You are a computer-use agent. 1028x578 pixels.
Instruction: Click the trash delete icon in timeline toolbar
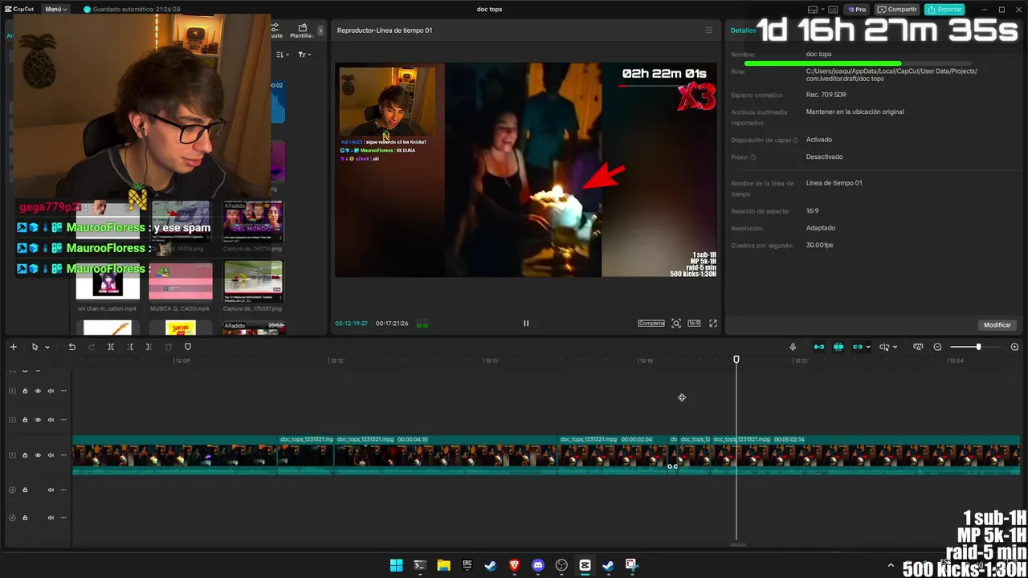point(168,347)
